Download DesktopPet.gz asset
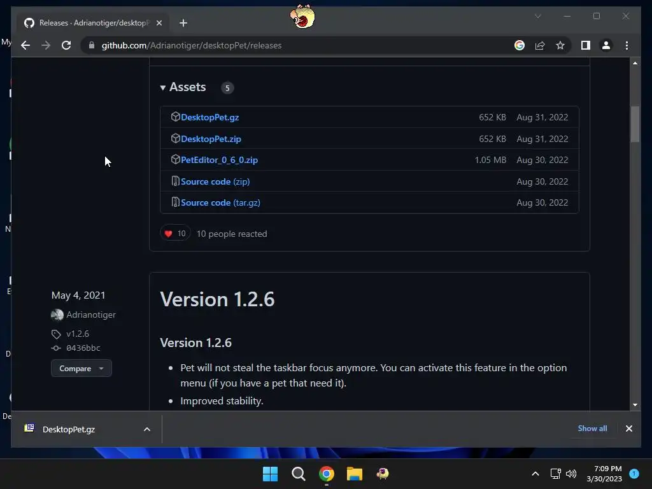The width and height of the screenshot is (652, 489). (x=209, y=117)
